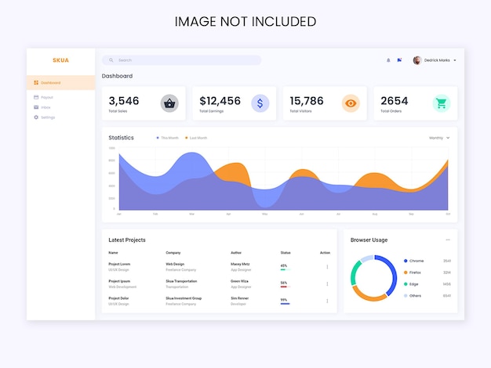Click the Total Sales basket icon

click(169, 103)
